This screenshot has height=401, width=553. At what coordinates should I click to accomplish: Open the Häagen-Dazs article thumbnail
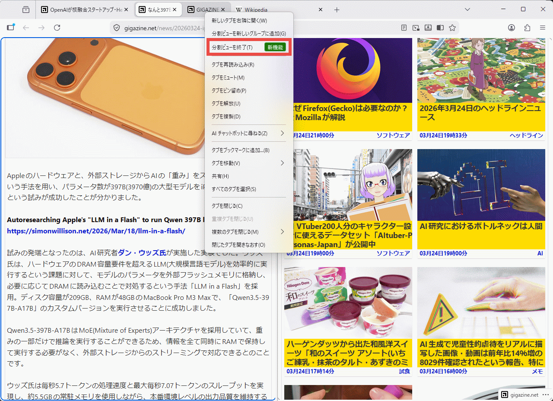pyautogui.click(x=348, y=302)
